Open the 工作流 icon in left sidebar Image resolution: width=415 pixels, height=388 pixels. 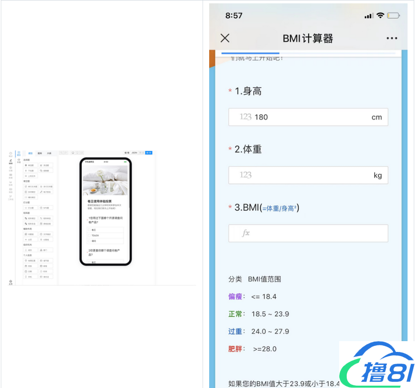point(11,197)
